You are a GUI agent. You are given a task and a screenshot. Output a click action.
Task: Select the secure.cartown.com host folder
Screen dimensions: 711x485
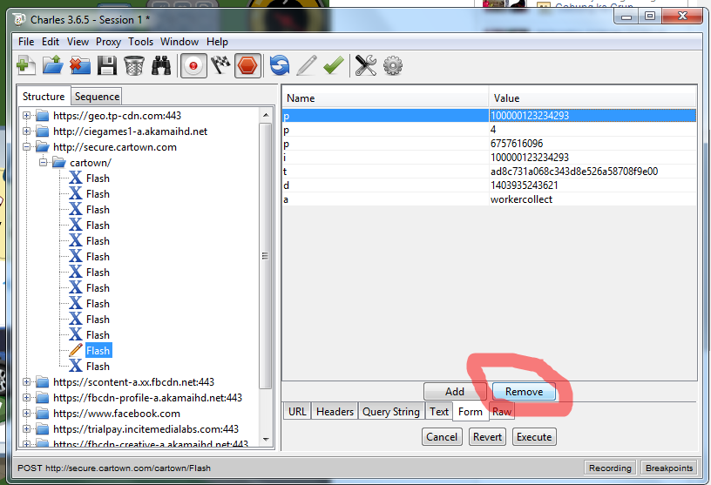click(x=115, y=147)
